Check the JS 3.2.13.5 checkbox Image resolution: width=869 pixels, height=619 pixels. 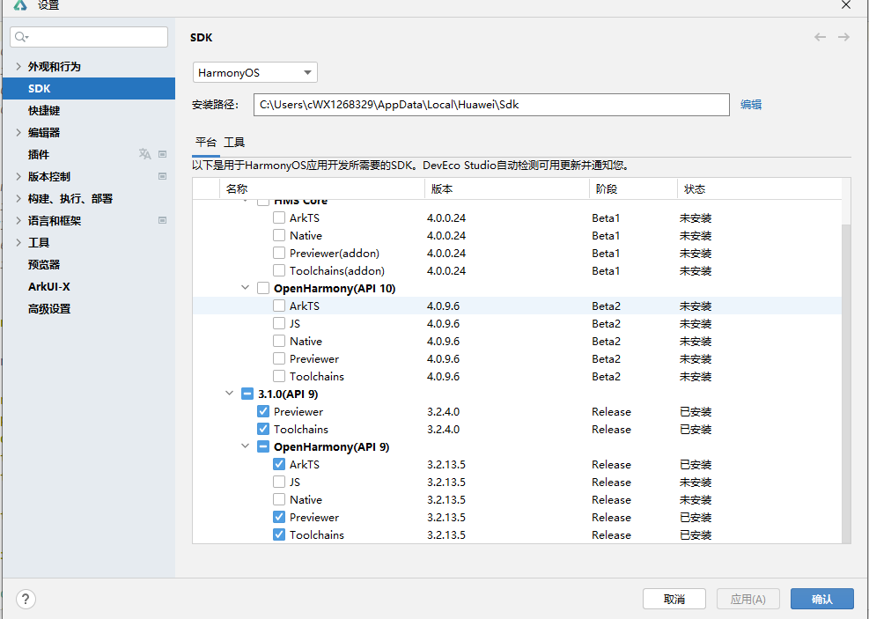click(x=279, y=483)
